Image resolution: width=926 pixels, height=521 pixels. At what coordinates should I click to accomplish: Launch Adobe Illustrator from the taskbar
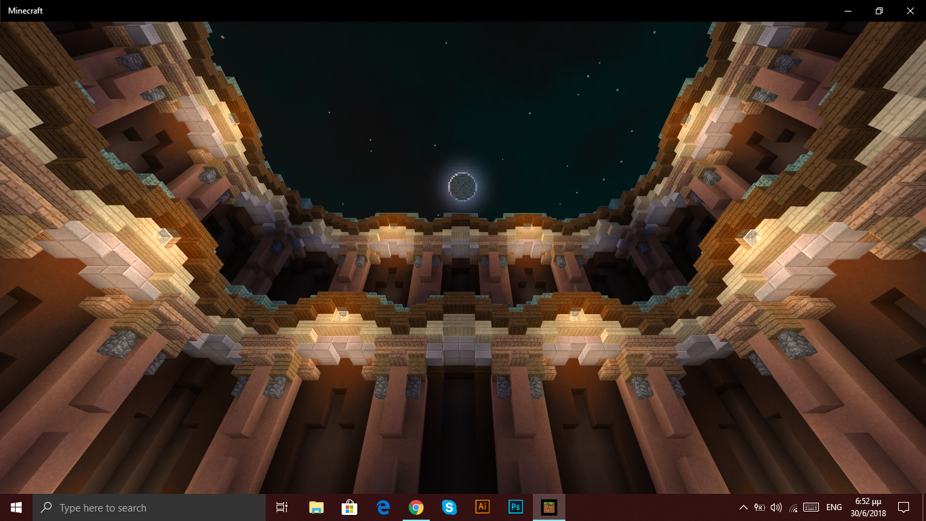[x=483, y=507]
